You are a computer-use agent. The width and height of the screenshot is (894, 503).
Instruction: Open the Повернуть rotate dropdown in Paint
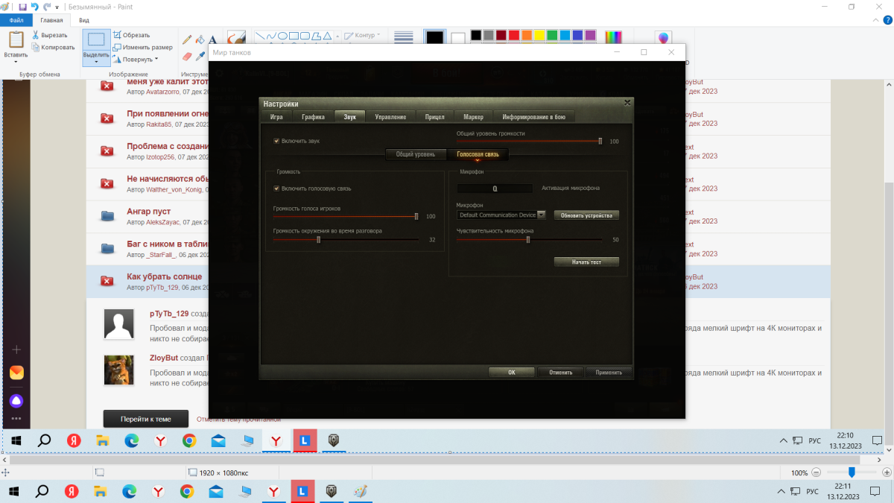click(x=136, y=59)
